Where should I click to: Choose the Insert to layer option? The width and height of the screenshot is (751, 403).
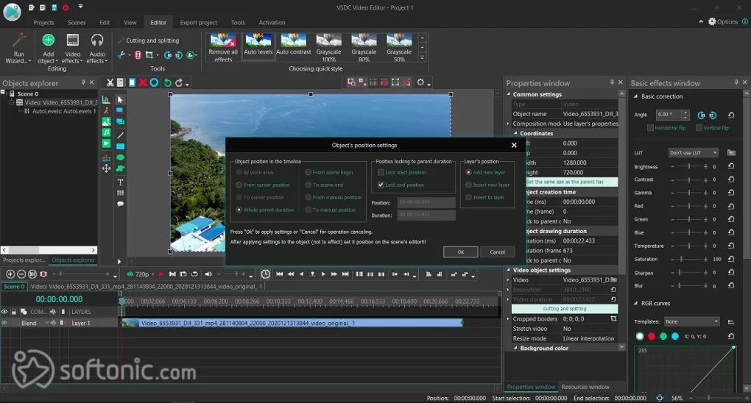[469, 197]
